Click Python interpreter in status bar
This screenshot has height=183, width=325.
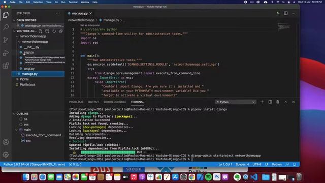pyautogui.click(x=34, y=164)
